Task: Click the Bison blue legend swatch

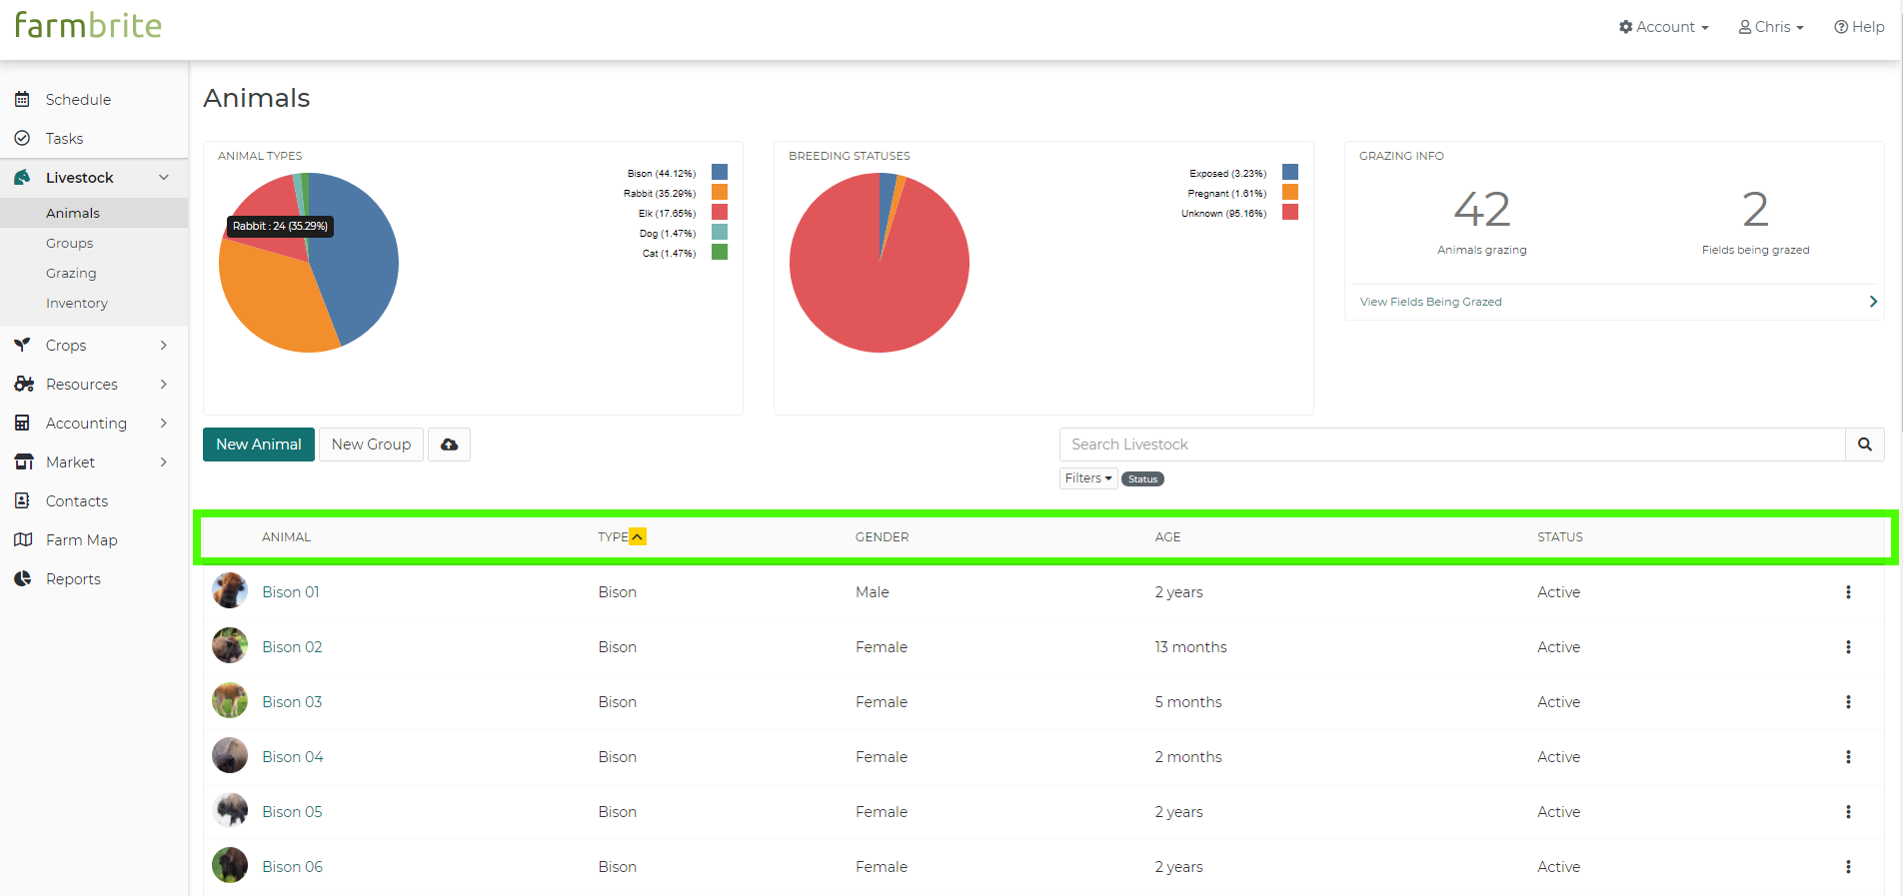Action: coord(720,172)
